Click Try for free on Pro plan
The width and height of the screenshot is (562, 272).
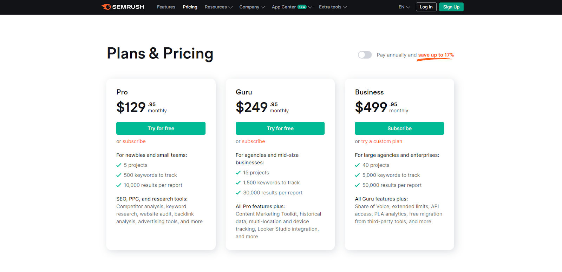pyautogui.click(x=161, y=128)
